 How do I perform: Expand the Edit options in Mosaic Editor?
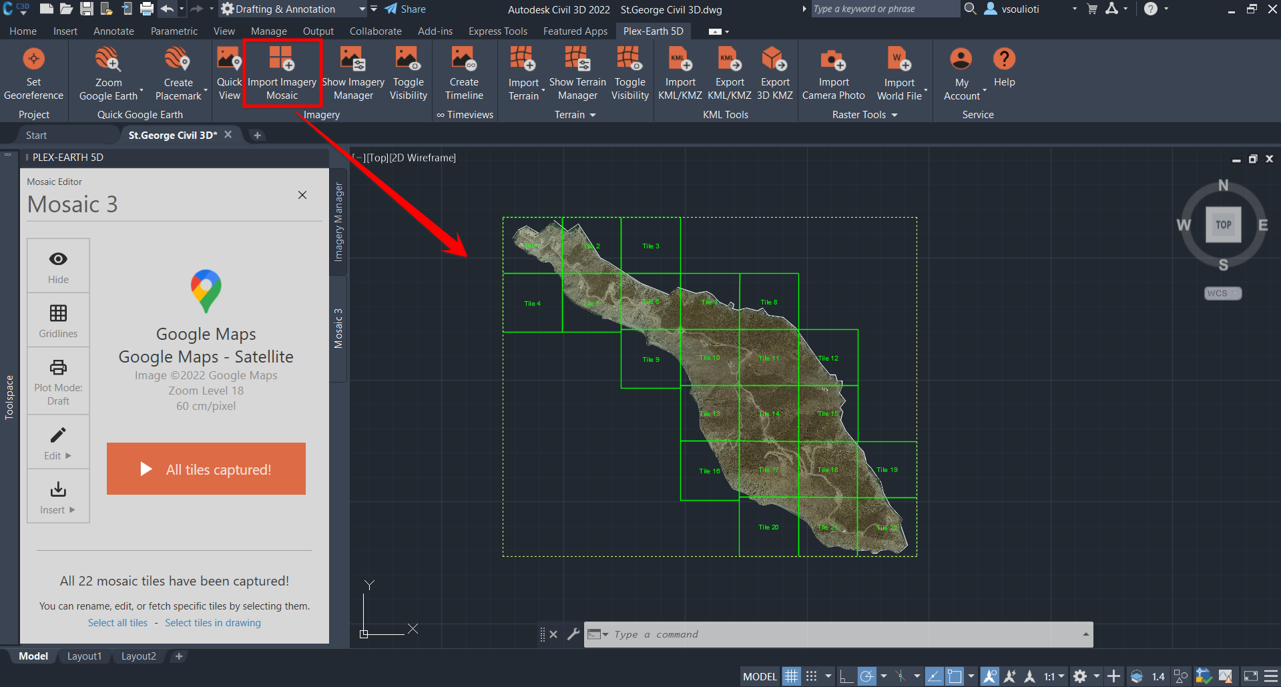58,442
